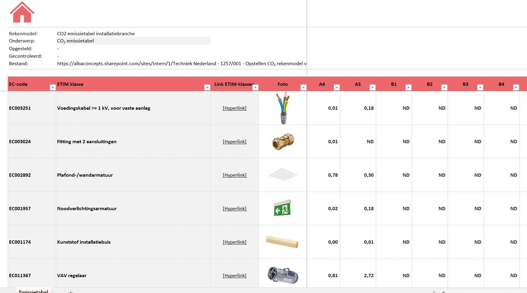The image size is (527, 293).
Task: Open the A4 column filter dropdown
Action: (337, 87)
